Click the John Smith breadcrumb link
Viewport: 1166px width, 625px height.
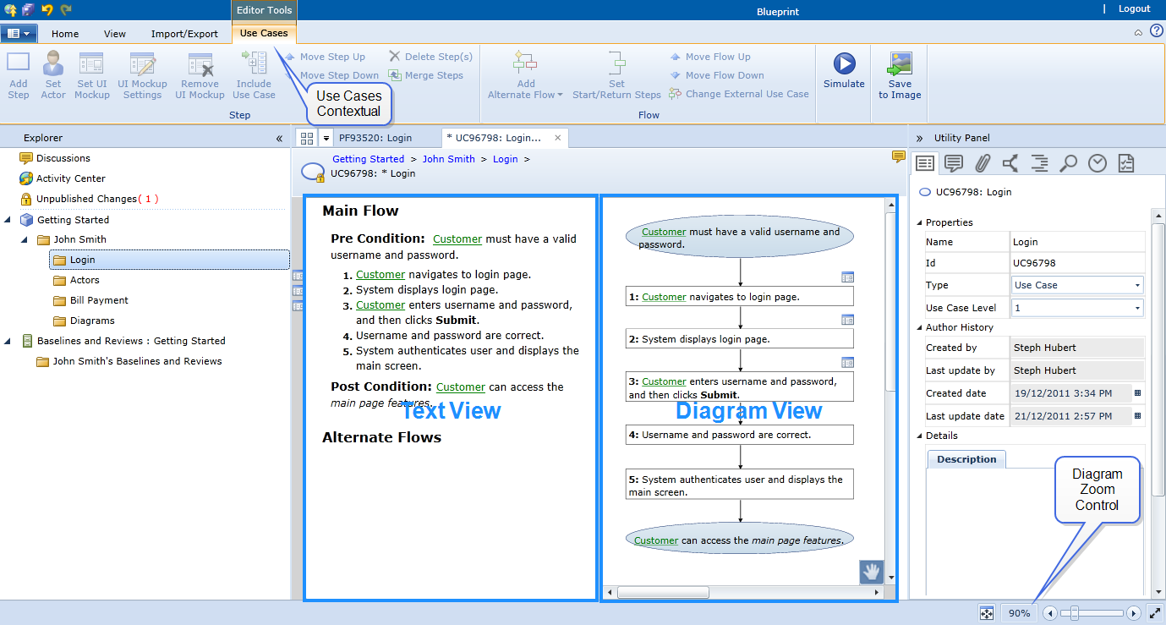click(x=449, y=159)
